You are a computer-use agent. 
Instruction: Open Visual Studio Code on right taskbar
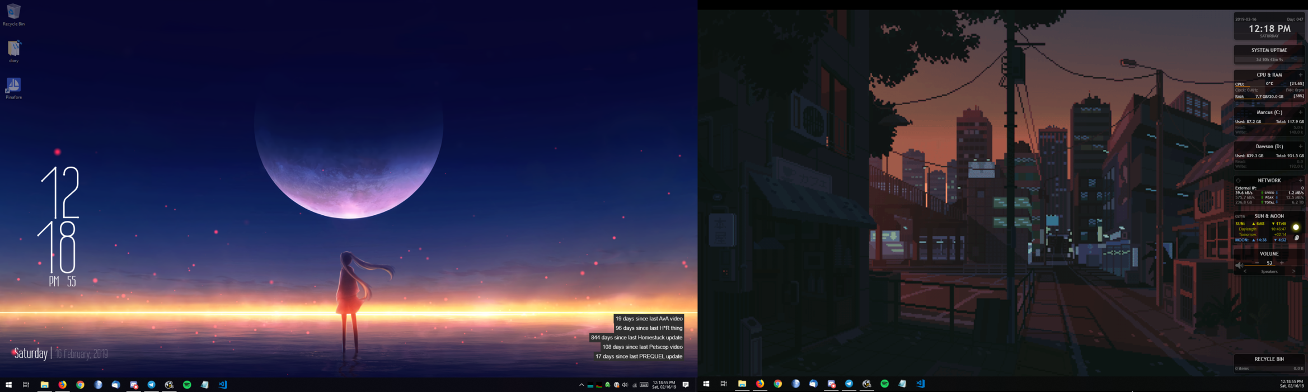pos(921,384)
